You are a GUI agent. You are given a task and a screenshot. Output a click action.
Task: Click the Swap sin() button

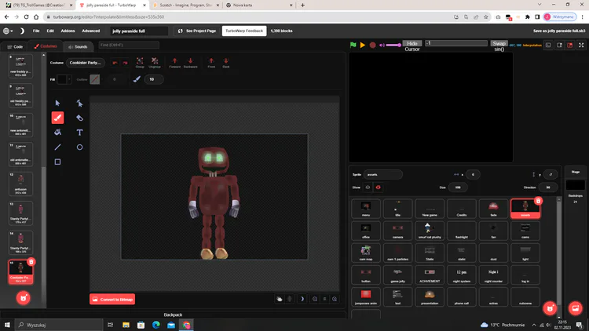499,45
